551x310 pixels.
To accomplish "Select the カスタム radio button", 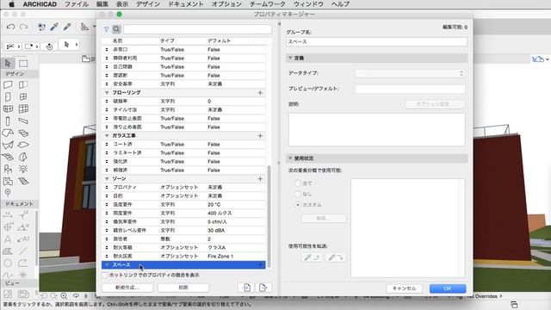I will click(298, 205).
